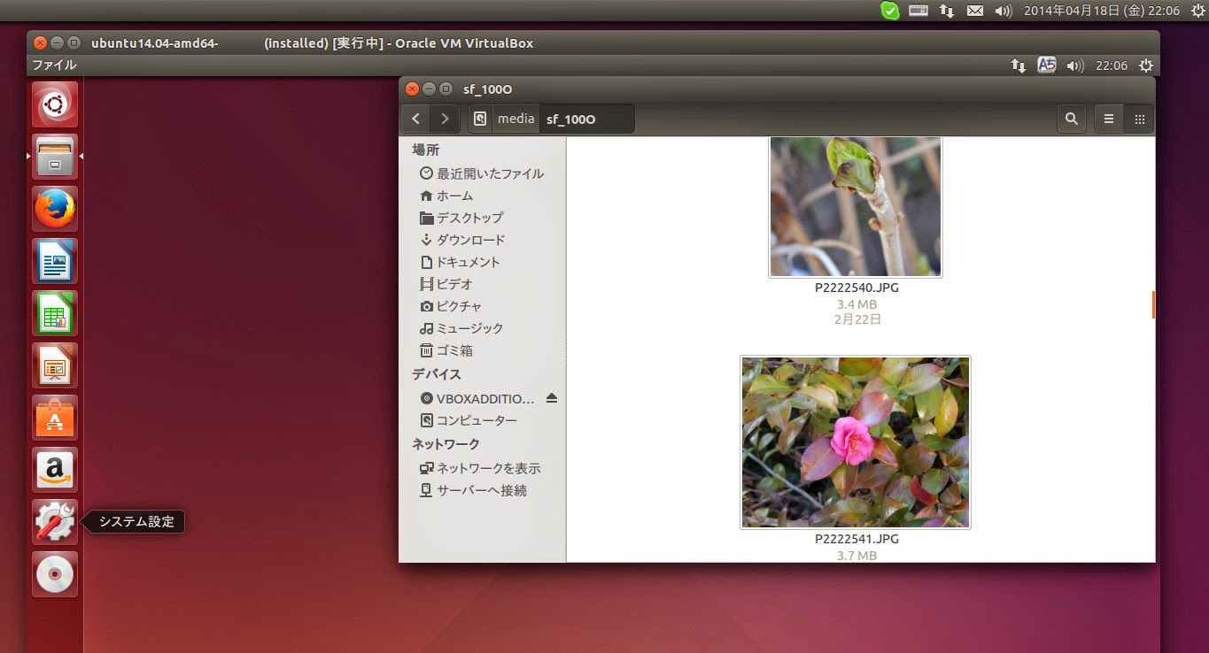Open host mail envelope indicator
The width and height of the screenshot is (1209, 653).
pyautogui.click(x=975, y=11)
